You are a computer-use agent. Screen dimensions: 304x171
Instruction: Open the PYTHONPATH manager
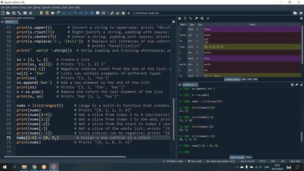tap(117, 13)
